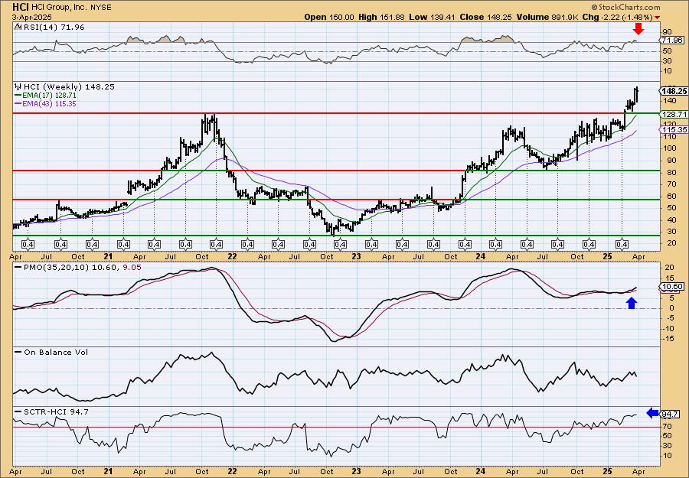Click the EMA(43) 115.35 legend text
Screen dimensions: 689x478
tap(49, 104)
